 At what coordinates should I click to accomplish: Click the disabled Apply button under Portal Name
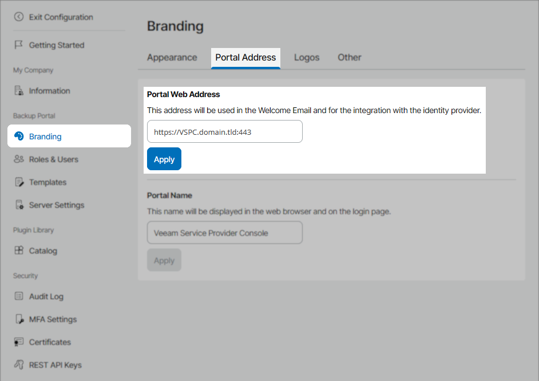[164, 260]
